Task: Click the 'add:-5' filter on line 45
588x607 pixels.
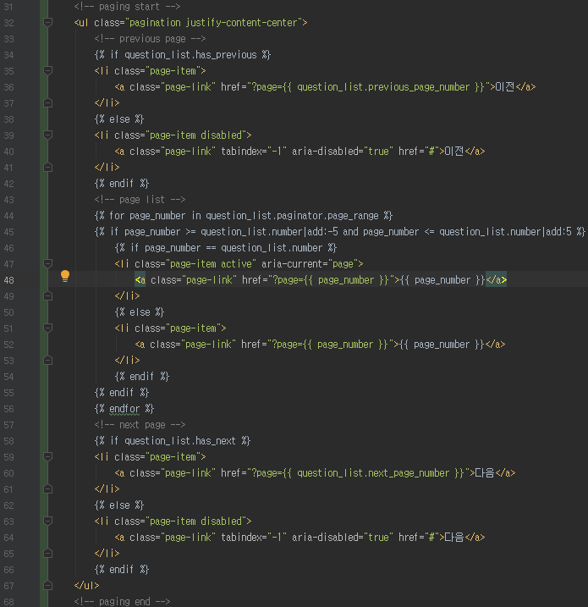Action: tap(322, 232)
